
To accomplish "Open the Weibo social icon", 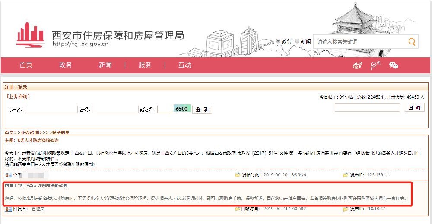I will 357,65.
